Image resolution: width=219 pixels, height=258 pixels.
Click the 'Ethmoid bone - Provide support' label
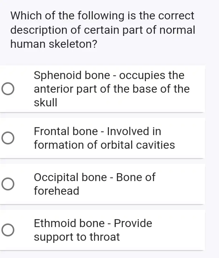(93, 230)
